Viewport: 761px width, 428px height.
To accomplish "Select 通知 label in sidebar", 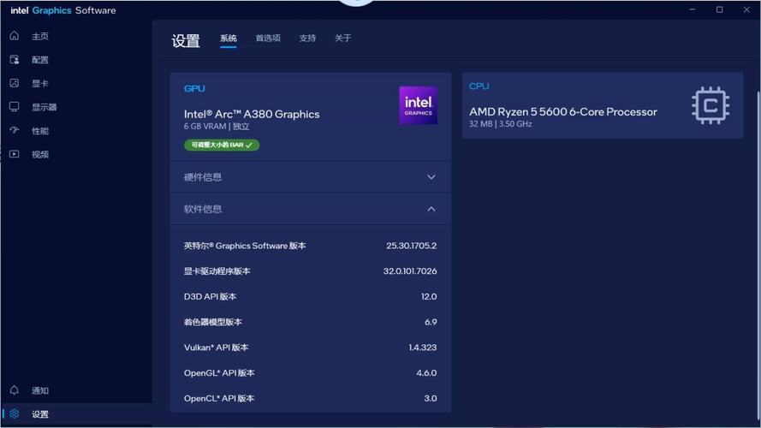I will (39, 390).
